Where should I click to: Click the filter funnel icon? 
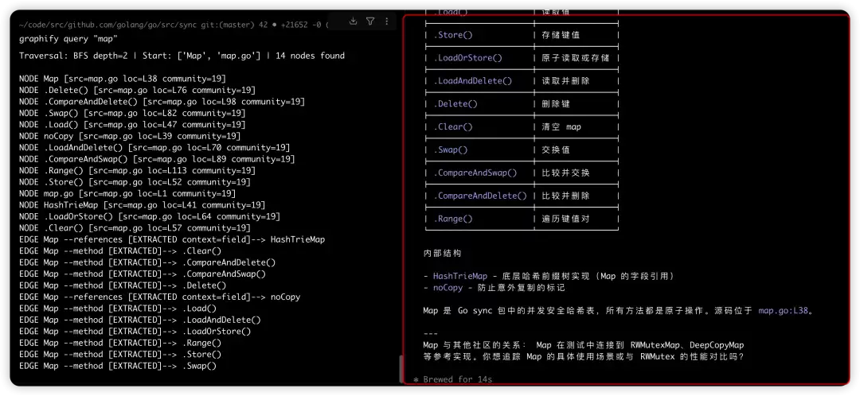pyautogui.click(x=370, y=21)
